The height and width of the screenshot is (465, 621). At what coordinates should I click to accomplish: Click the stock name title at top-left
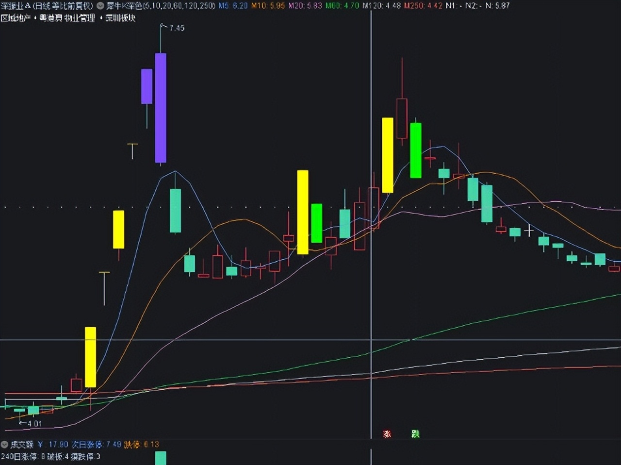[x=47, y=6]
